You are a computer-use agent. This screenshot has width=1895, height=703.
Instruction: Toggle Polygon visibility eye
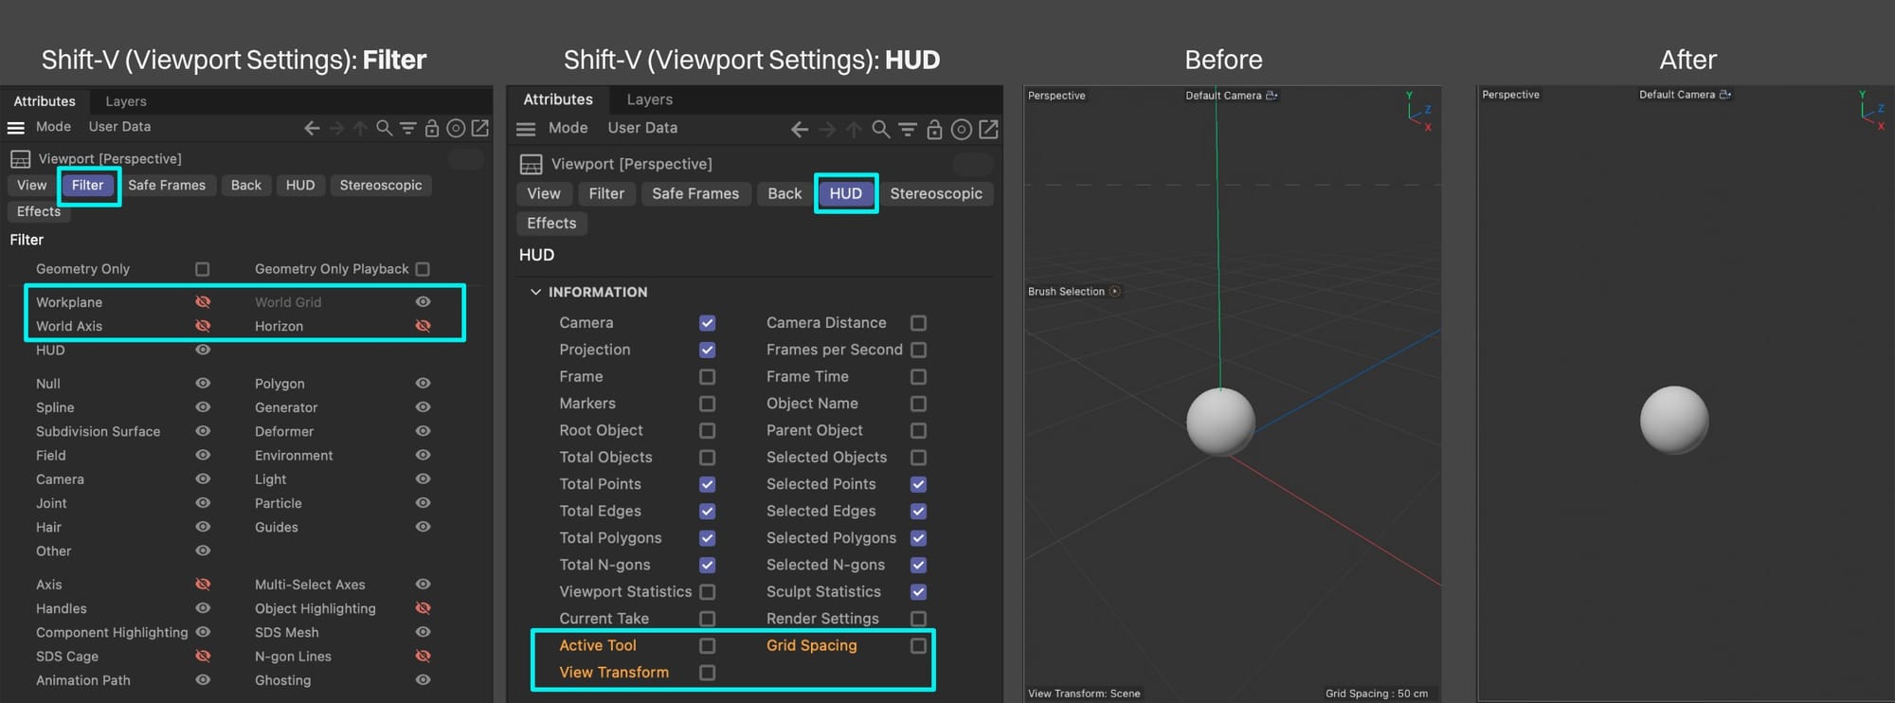click(424, 383)
